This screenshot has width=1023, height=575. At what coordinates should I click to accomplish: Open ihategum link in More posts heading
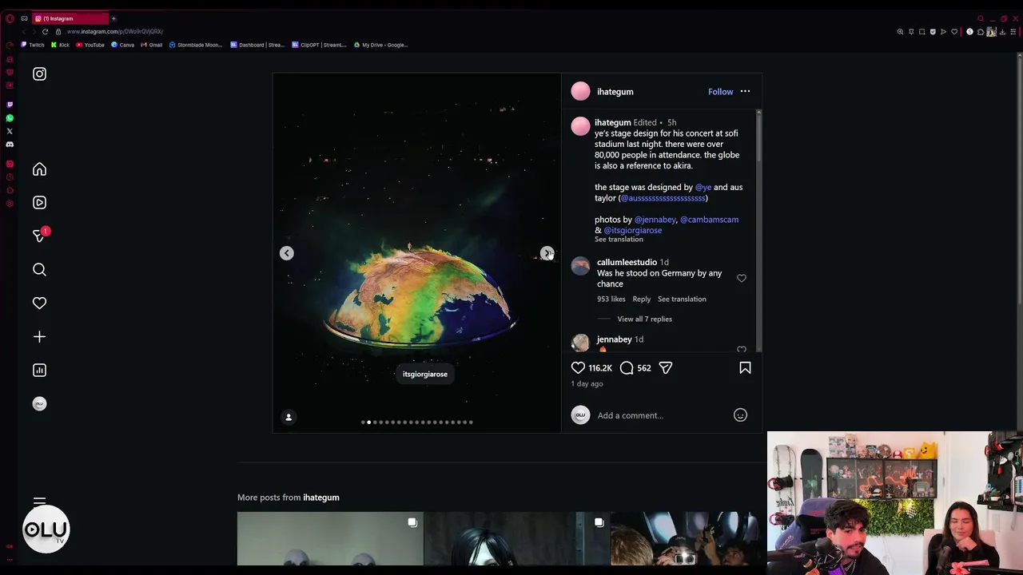(x=321, y=498)
